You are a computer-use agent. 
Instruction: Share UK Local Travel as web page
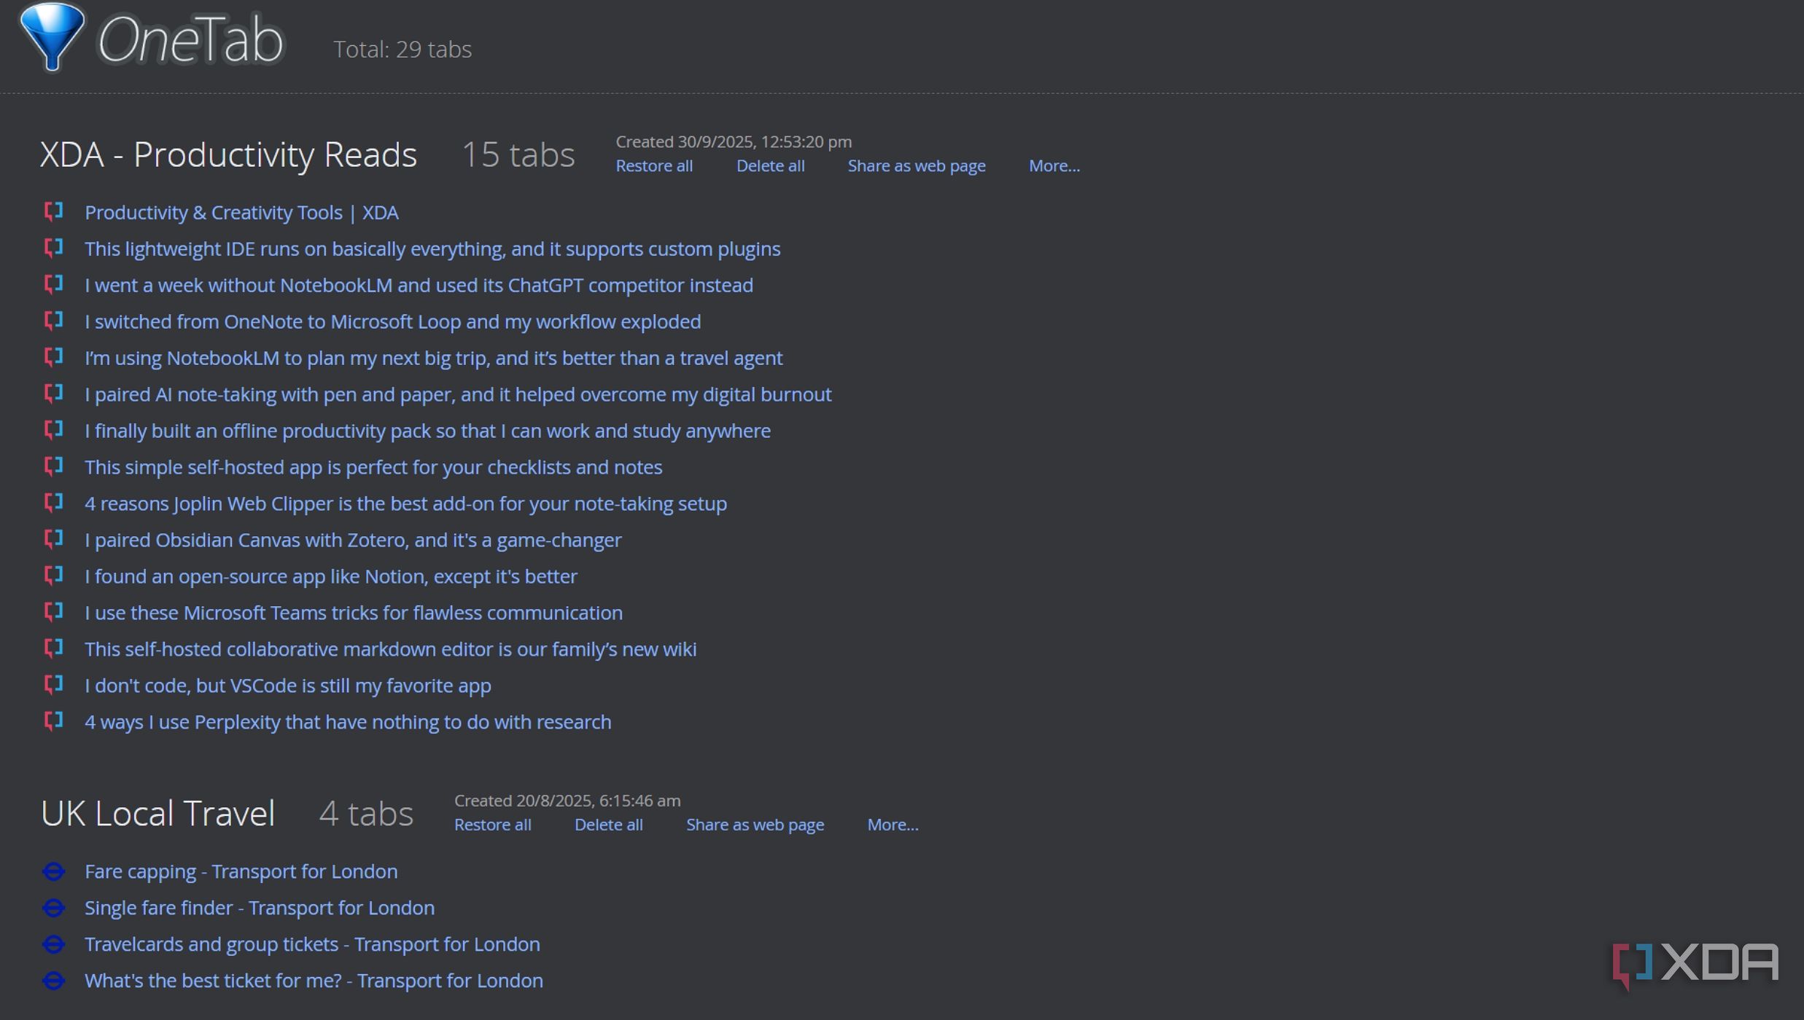[755, 825]
